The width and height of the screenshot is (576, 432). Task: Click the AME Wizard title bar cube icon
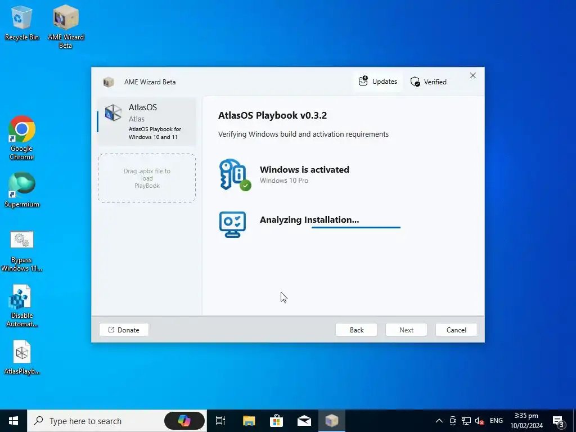coord(108,82)
